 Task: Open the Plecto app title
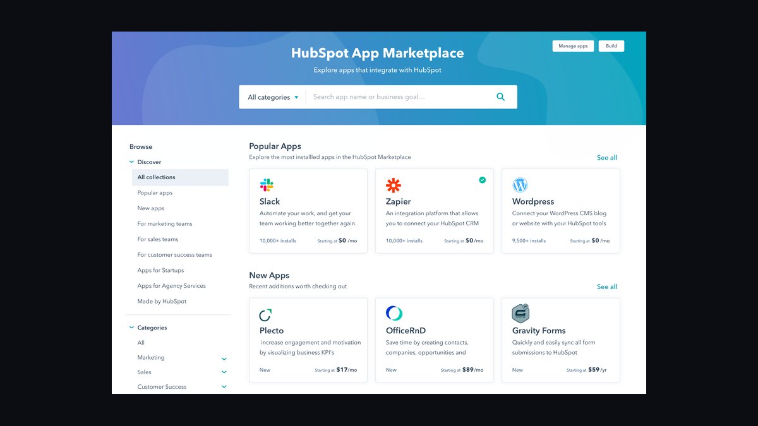click(272, 331)
